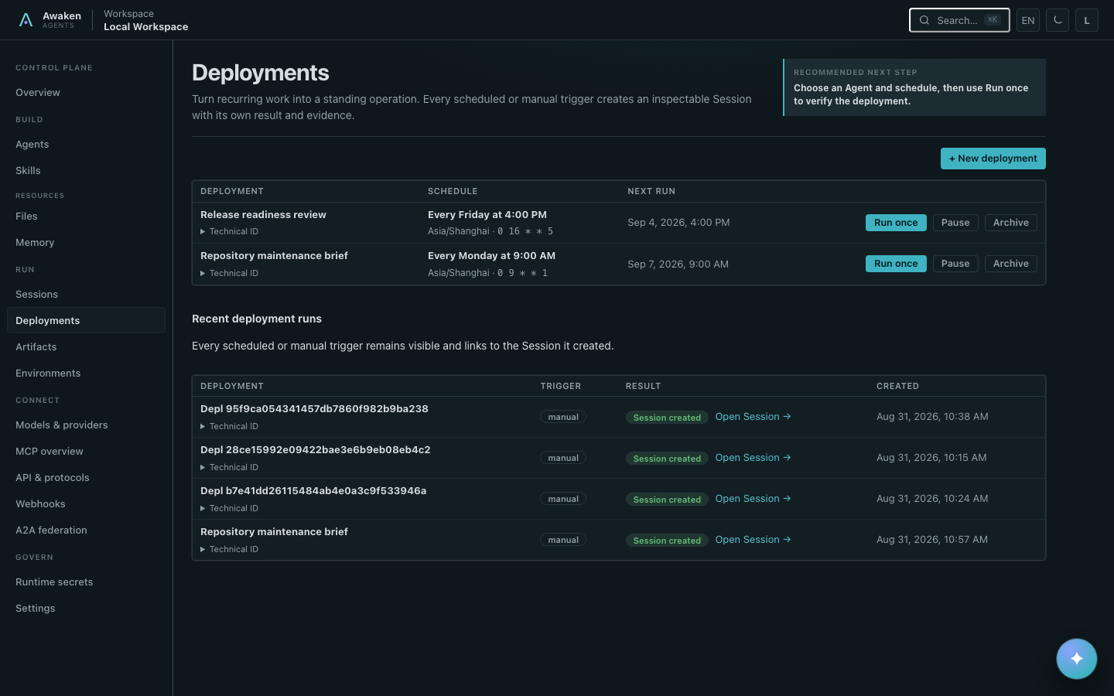Screen dimensions: 1114x696
Task: Click Depl 28ce15992e09422bae3e6b9eb08eb4c2 name
Action: (x=315, y=450)
